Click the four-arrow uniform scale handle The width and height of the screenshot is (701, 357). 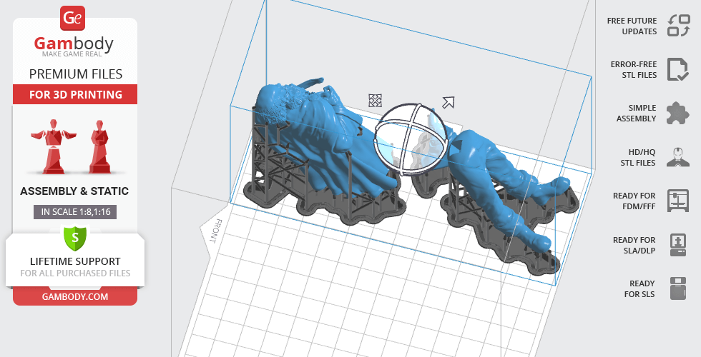pyautogui.click(x=375, y=100)
